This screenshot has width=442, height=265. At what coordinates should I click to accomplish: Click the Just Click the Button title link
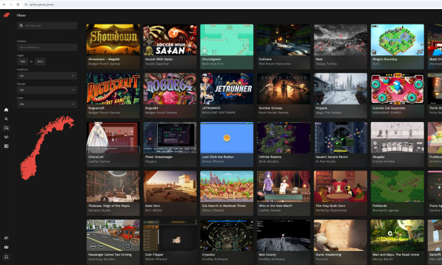(217, 157)
